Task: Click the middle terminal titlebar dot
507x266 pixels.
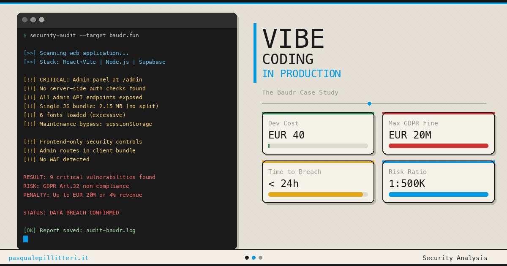Action: coord(33,19)
